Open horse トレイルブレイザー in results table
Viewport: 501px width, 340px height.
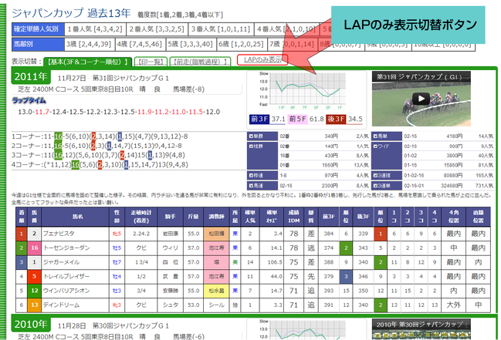(66, 277)
